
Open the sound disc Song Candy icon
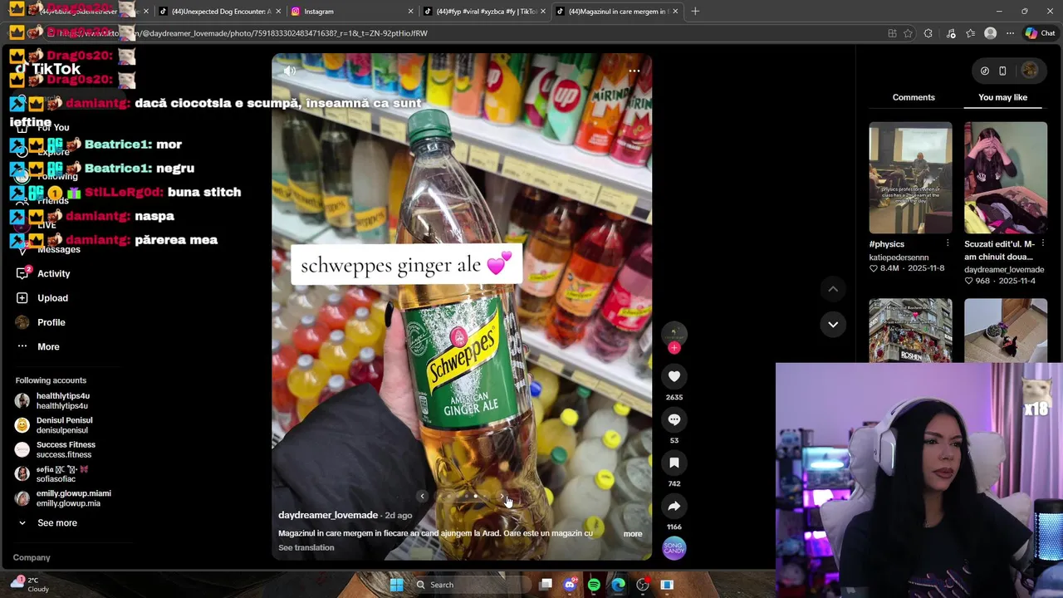(674, 548)
